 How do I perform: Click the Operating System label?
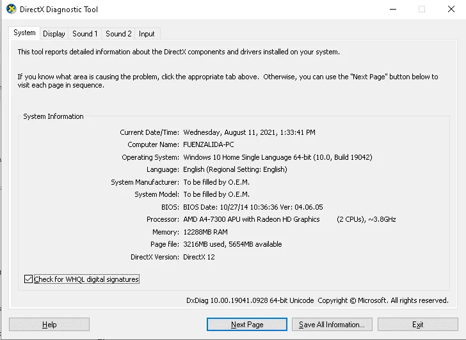150,157
